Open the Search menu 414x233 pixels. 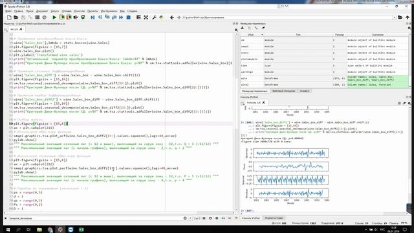29,11
